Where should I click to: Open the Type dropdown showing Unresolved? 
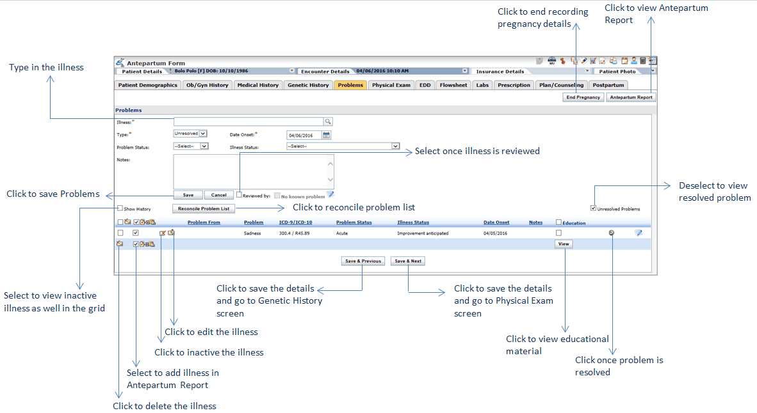[x=190, y=134]
